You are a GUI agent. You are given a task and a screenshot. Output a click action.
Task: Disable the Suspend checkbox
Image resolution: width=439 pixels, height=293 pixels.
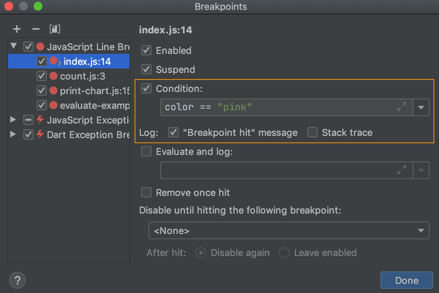click(146, 69)
